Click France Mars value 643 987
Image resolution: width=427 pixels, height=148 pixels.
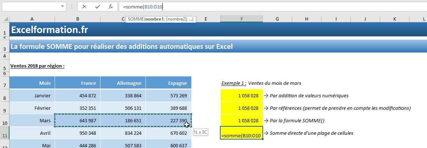coord(78,121)
